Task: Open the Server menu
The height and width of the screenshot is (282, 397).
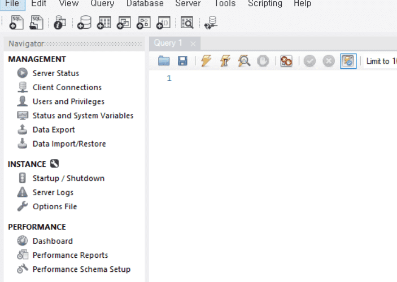Action: [x=188, y=3]
